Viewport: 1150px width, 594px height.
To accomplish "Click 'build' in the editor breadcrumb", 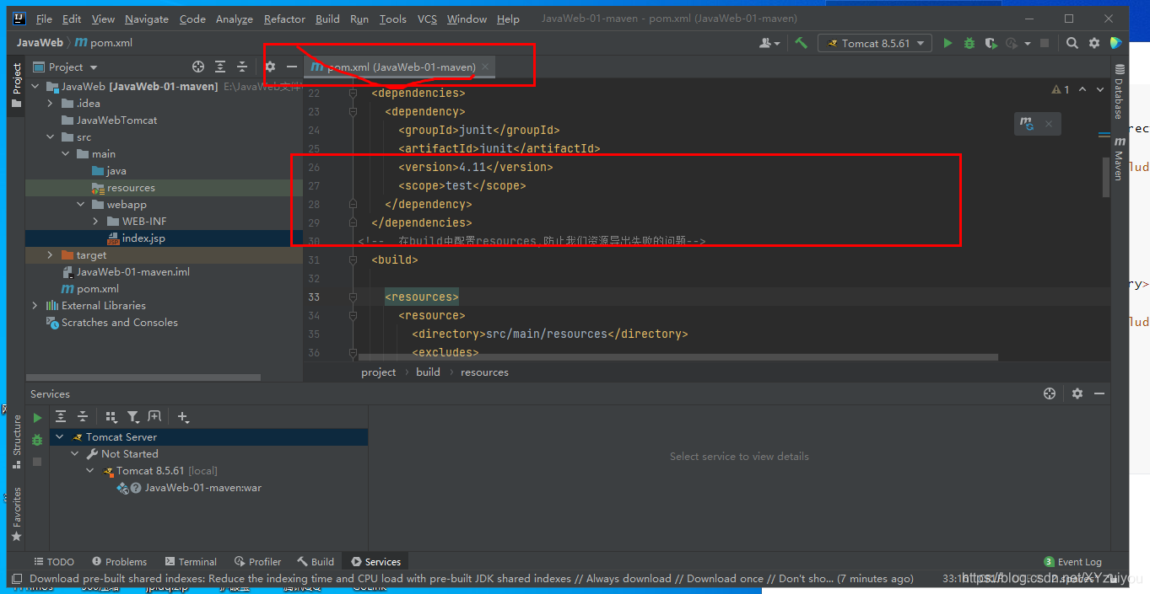I will click(x=428, y=372).
